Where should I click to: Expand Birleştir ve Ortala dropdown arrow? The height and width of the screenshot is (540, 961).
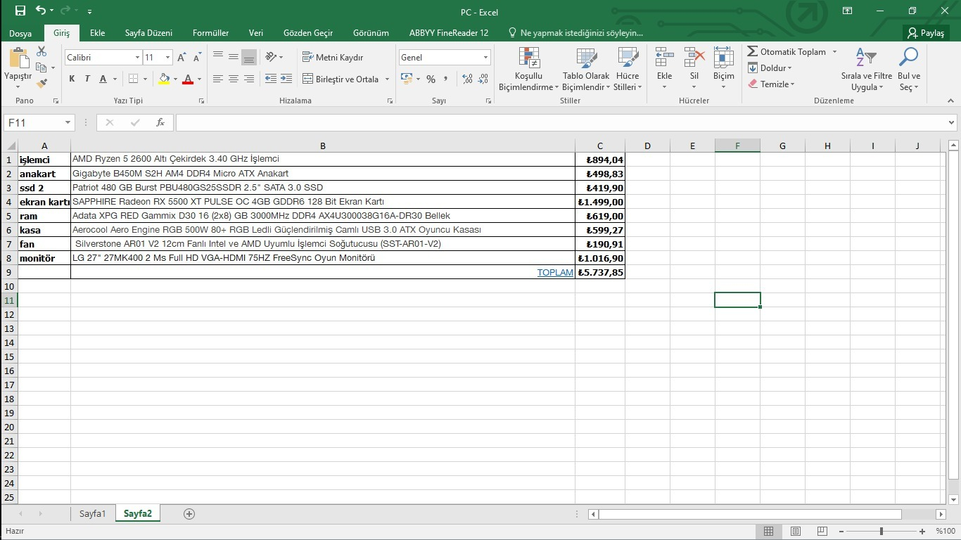387,79
